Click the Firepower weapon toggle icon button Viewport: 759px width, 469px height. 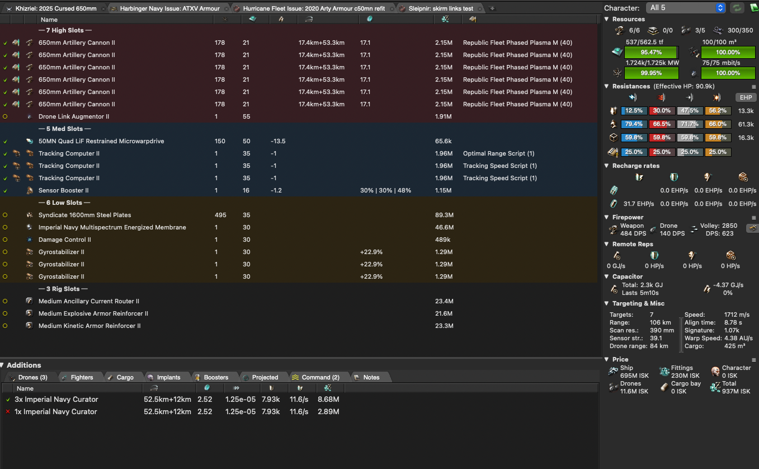[752, 228]
